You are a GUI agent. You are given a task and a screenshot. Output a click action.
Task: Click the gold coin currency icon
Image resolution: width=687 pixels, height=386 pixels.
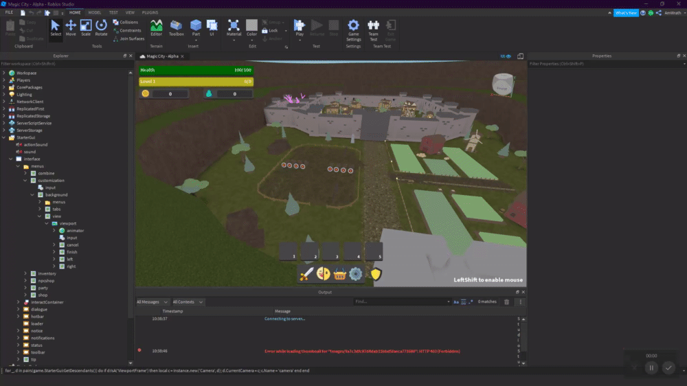coord(146,93)
